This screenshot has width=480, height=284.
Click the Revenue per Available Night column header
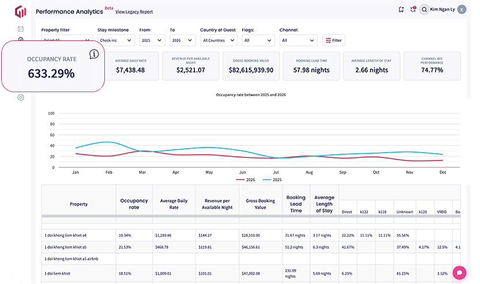tap(217, 204)
